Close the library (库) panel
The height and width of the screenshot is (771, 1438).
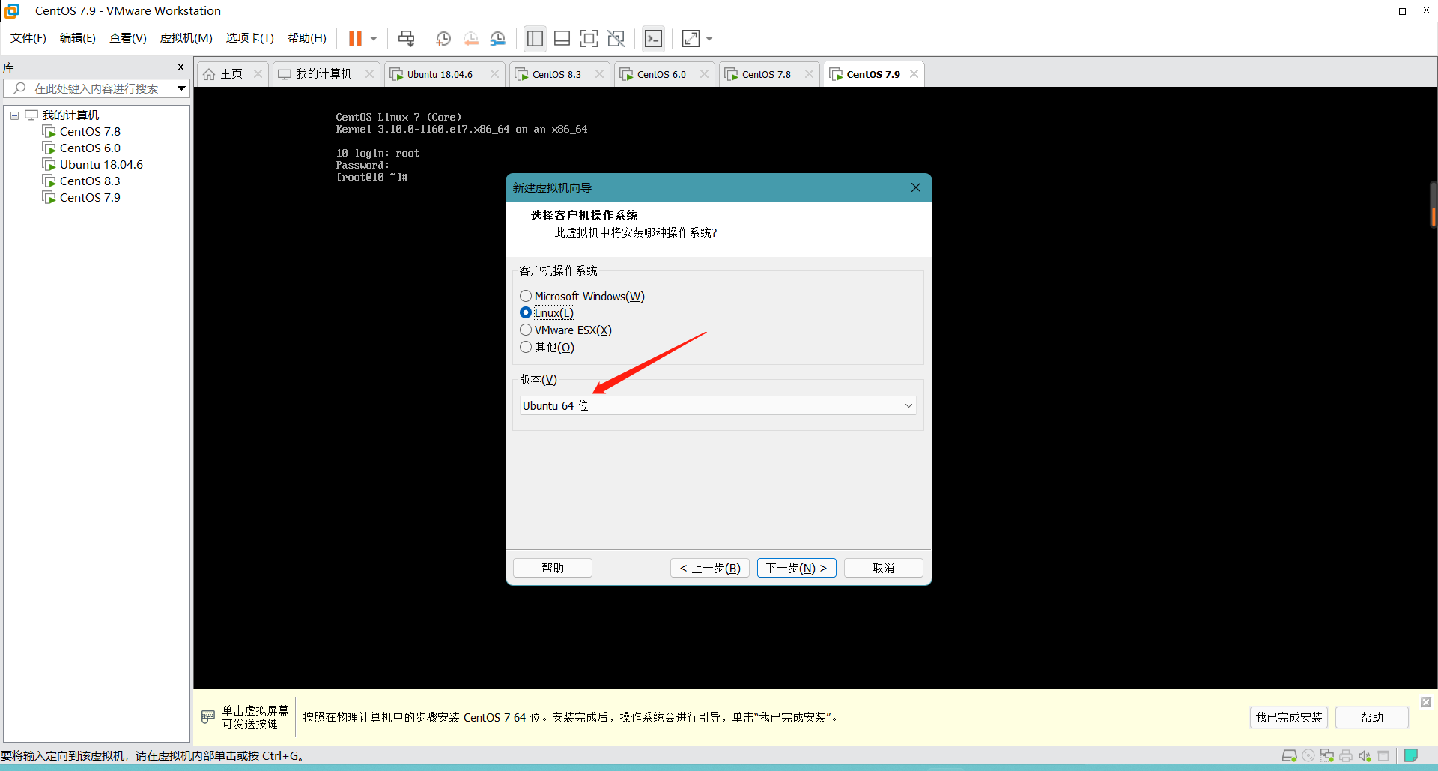click(x=180, y=67)
